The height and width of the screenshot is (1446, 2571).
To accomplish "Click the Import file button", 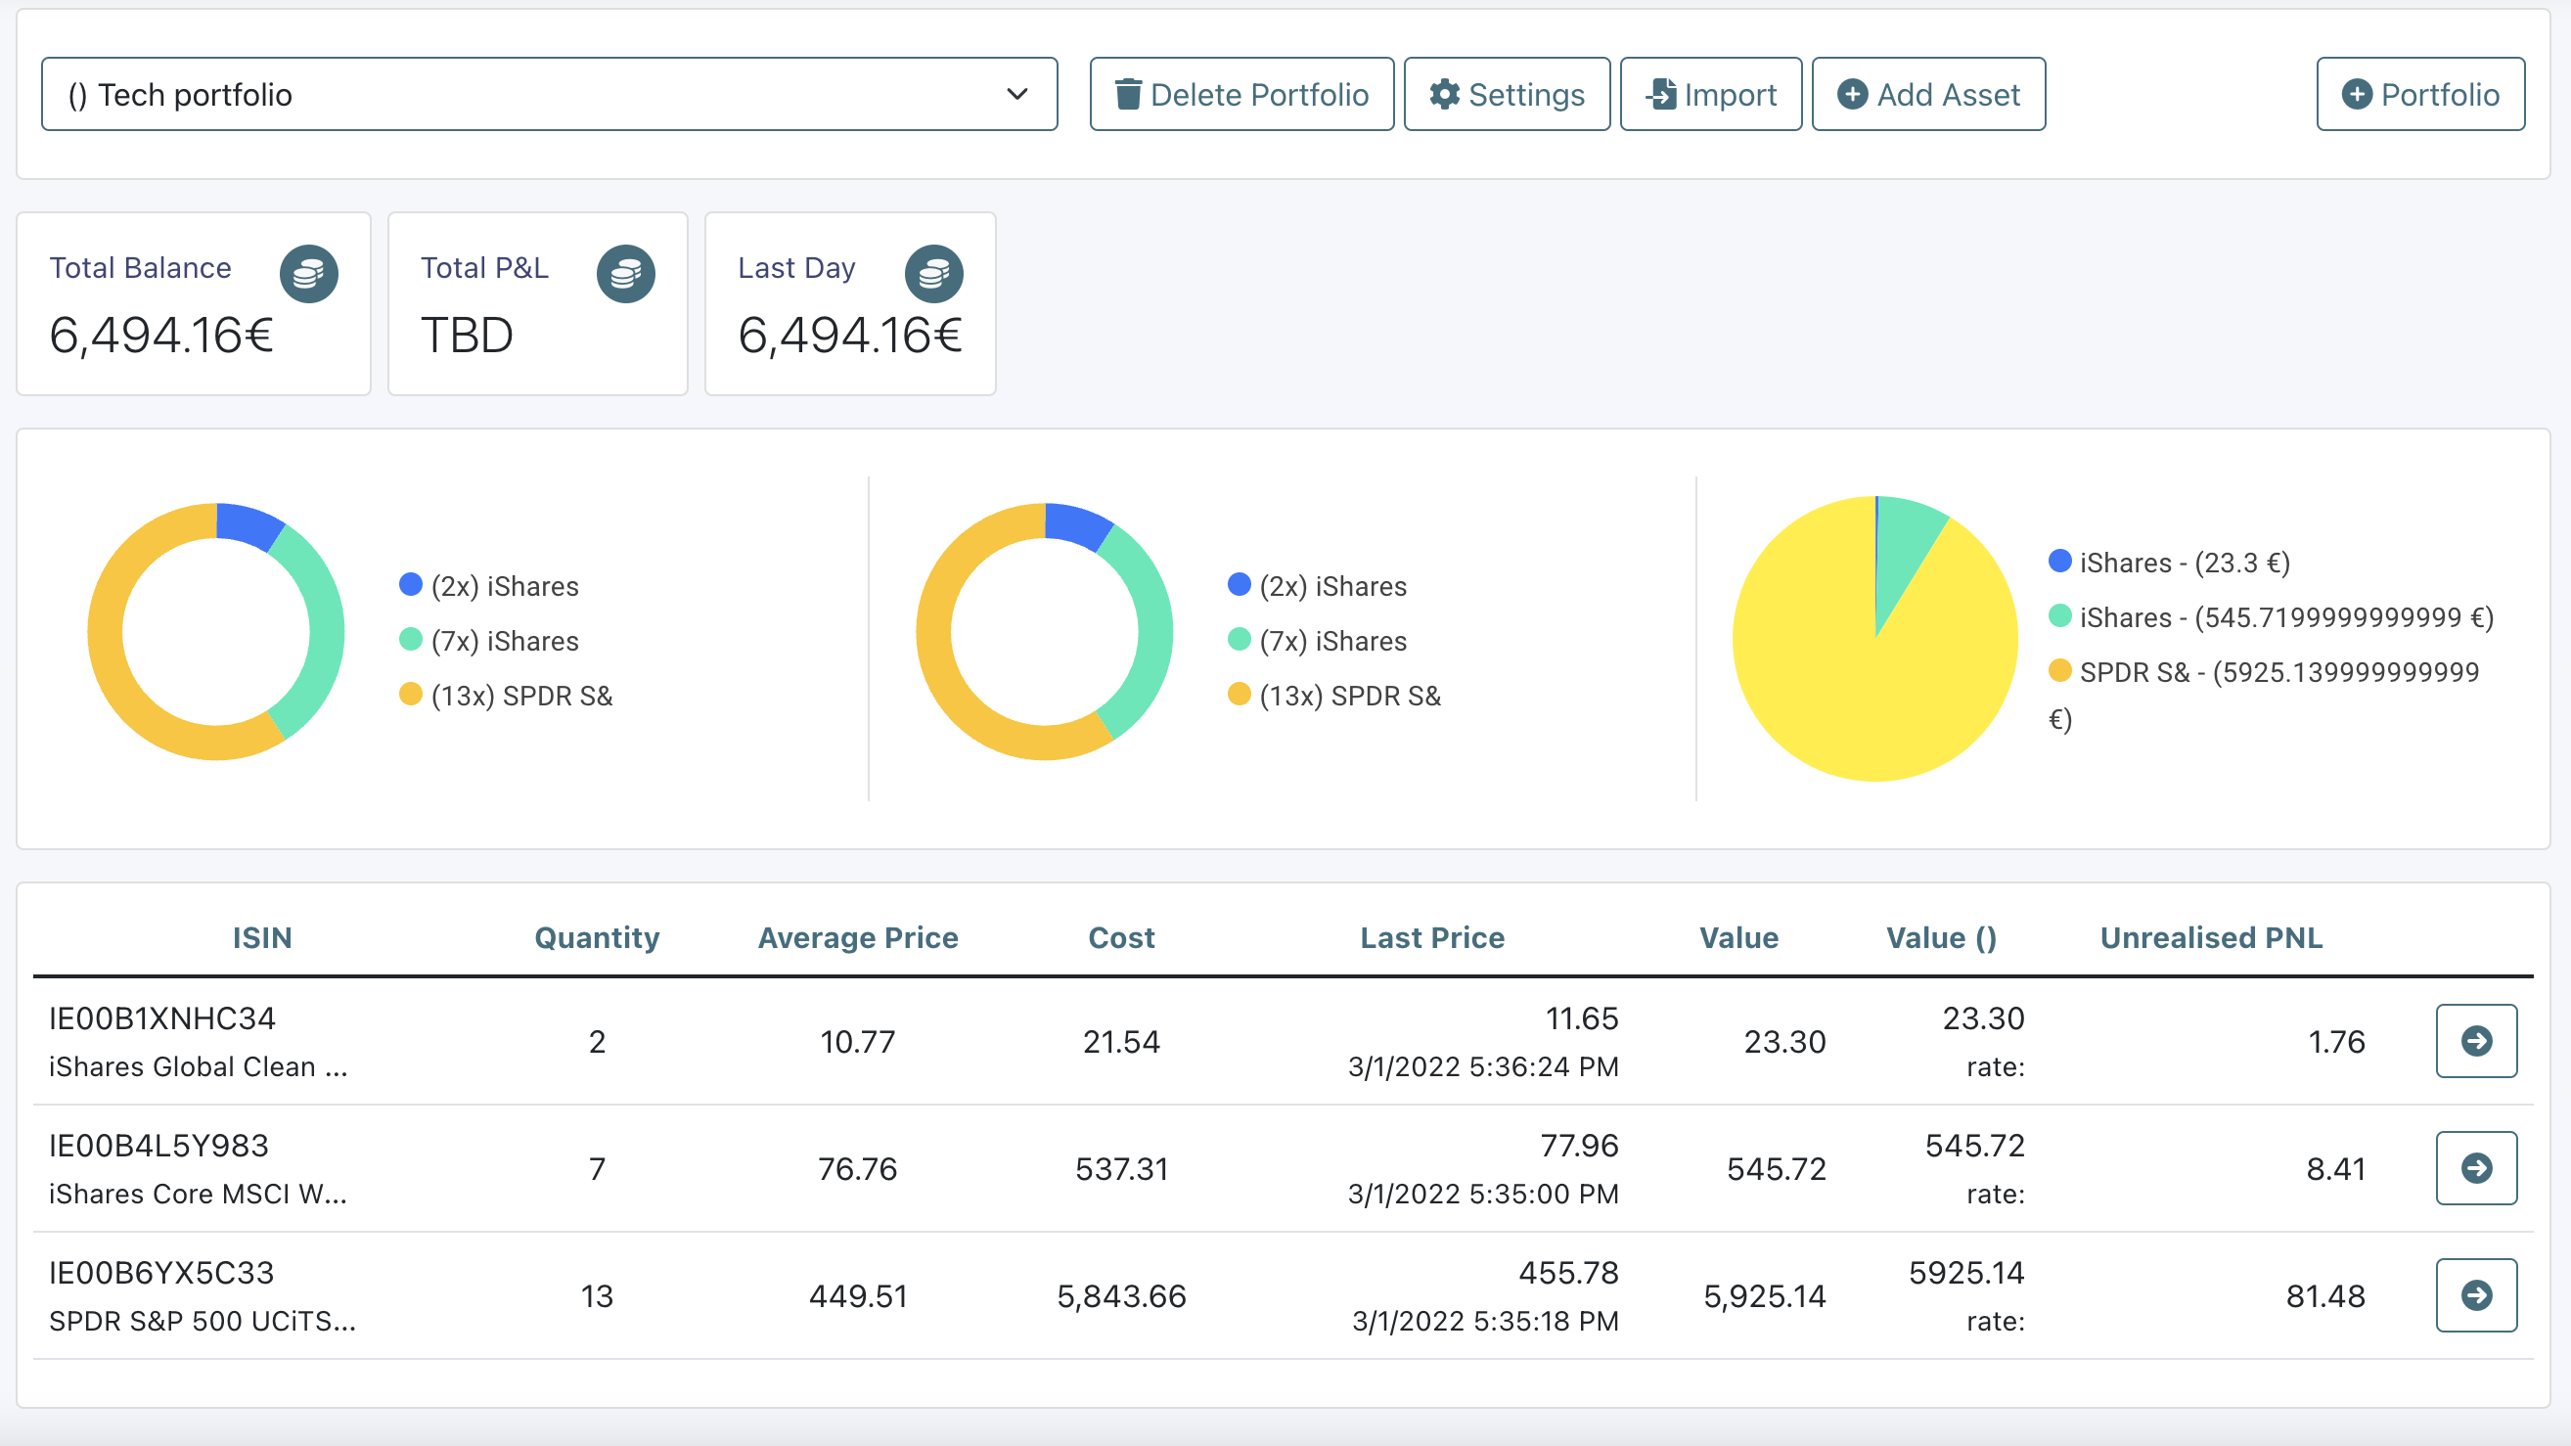I will (x=1711, y=95).
